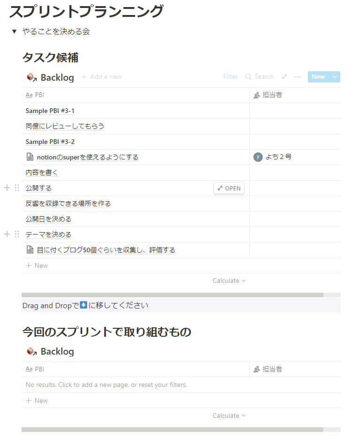This screenshot has height=446, width=359.
Task: Click the No results message row
Action: click(x=181, y=385)
